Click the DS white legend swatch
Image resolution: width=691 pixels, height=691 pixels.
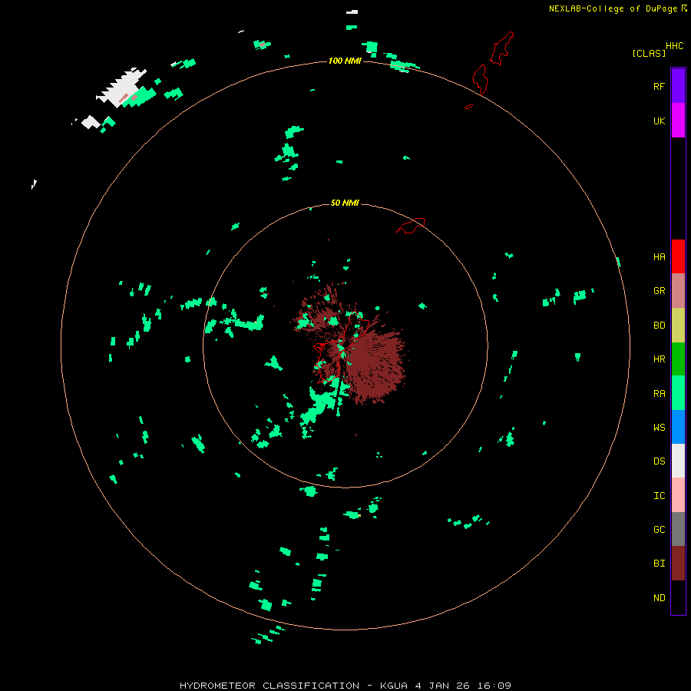tap(678, 461)
